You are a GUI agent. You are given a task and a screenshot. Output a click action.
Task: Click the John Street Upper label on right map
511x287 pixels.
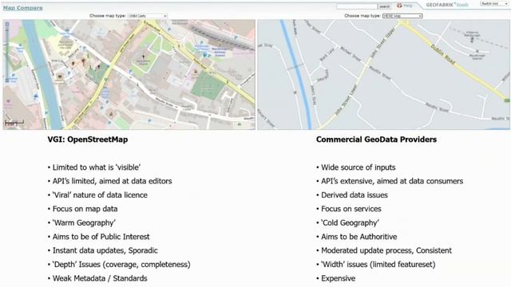point(383,43)
